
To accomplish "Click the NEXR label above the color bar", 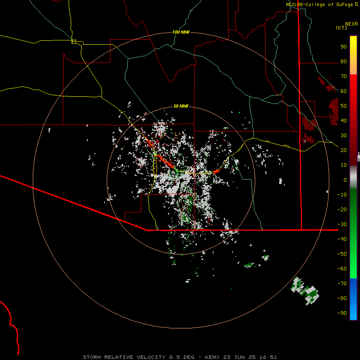I will click(x=352, y=24).
